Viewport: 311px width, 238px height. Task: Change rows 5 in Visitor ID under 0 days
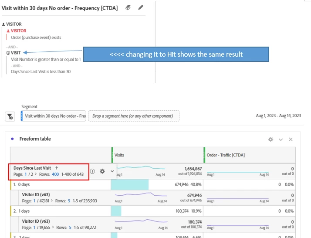tap(69, 201)
